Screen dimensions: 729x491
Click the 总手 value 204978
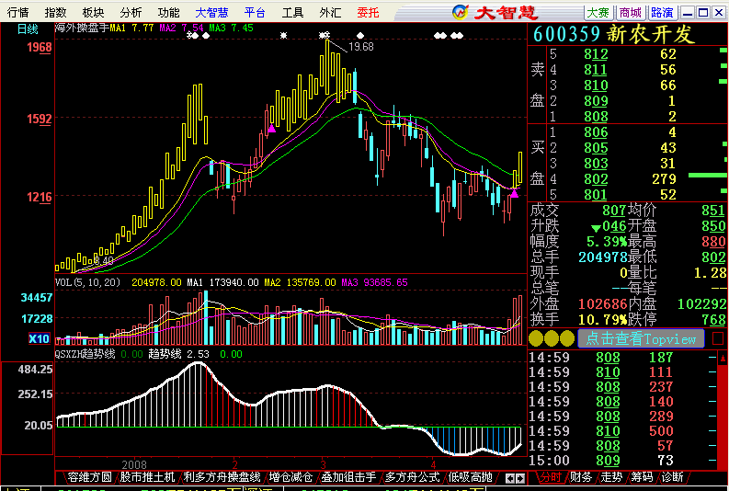coord(603,257)
